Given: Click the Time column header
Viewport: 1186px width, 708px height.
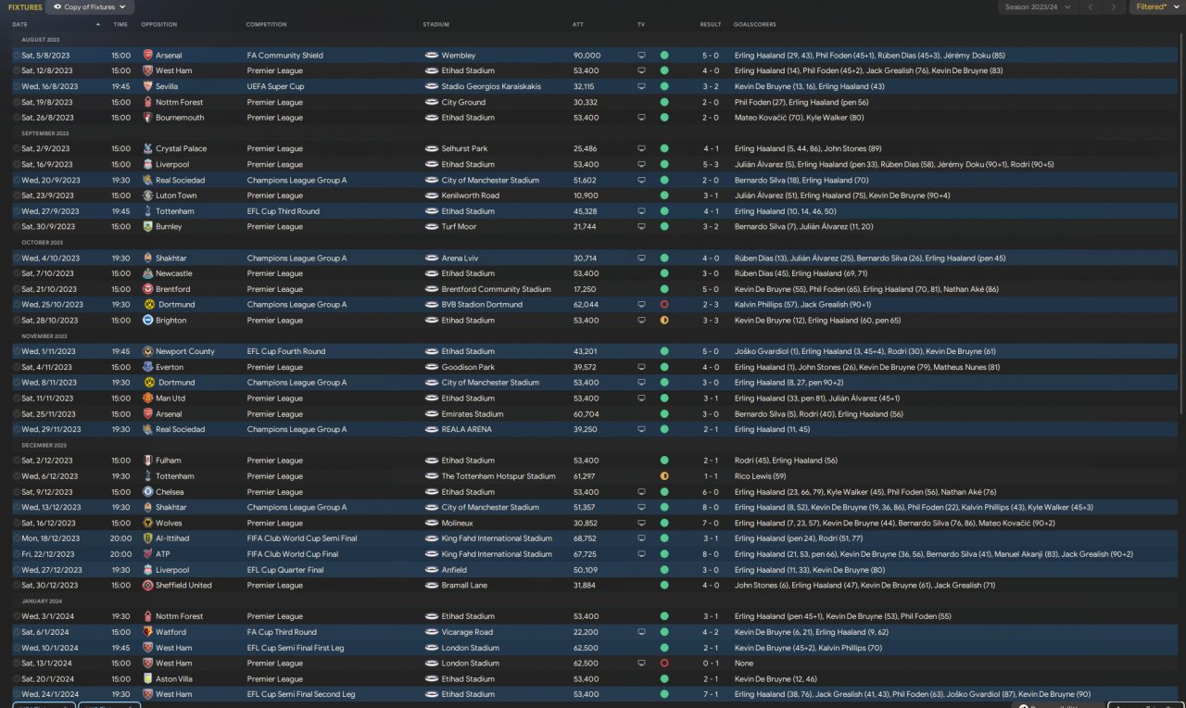Looking at the screenshot, I should click(x=120, y=24).
